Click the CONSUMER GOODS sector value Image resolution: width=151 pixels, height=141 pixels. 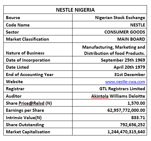point(125,32)
